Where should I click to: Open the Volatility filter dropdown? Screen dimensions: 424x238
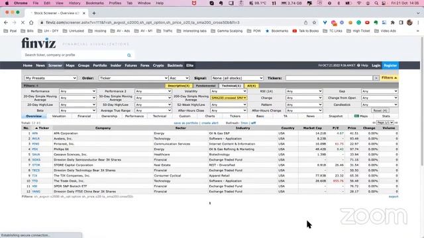(x=229, y=91)
